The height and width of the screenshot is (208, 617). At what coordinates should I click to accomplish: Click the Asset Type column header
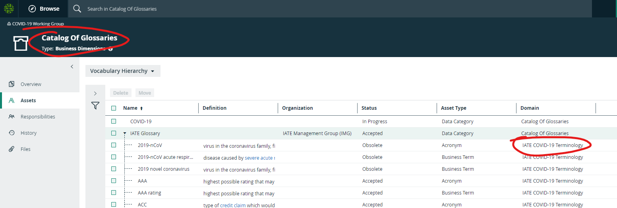454,108
